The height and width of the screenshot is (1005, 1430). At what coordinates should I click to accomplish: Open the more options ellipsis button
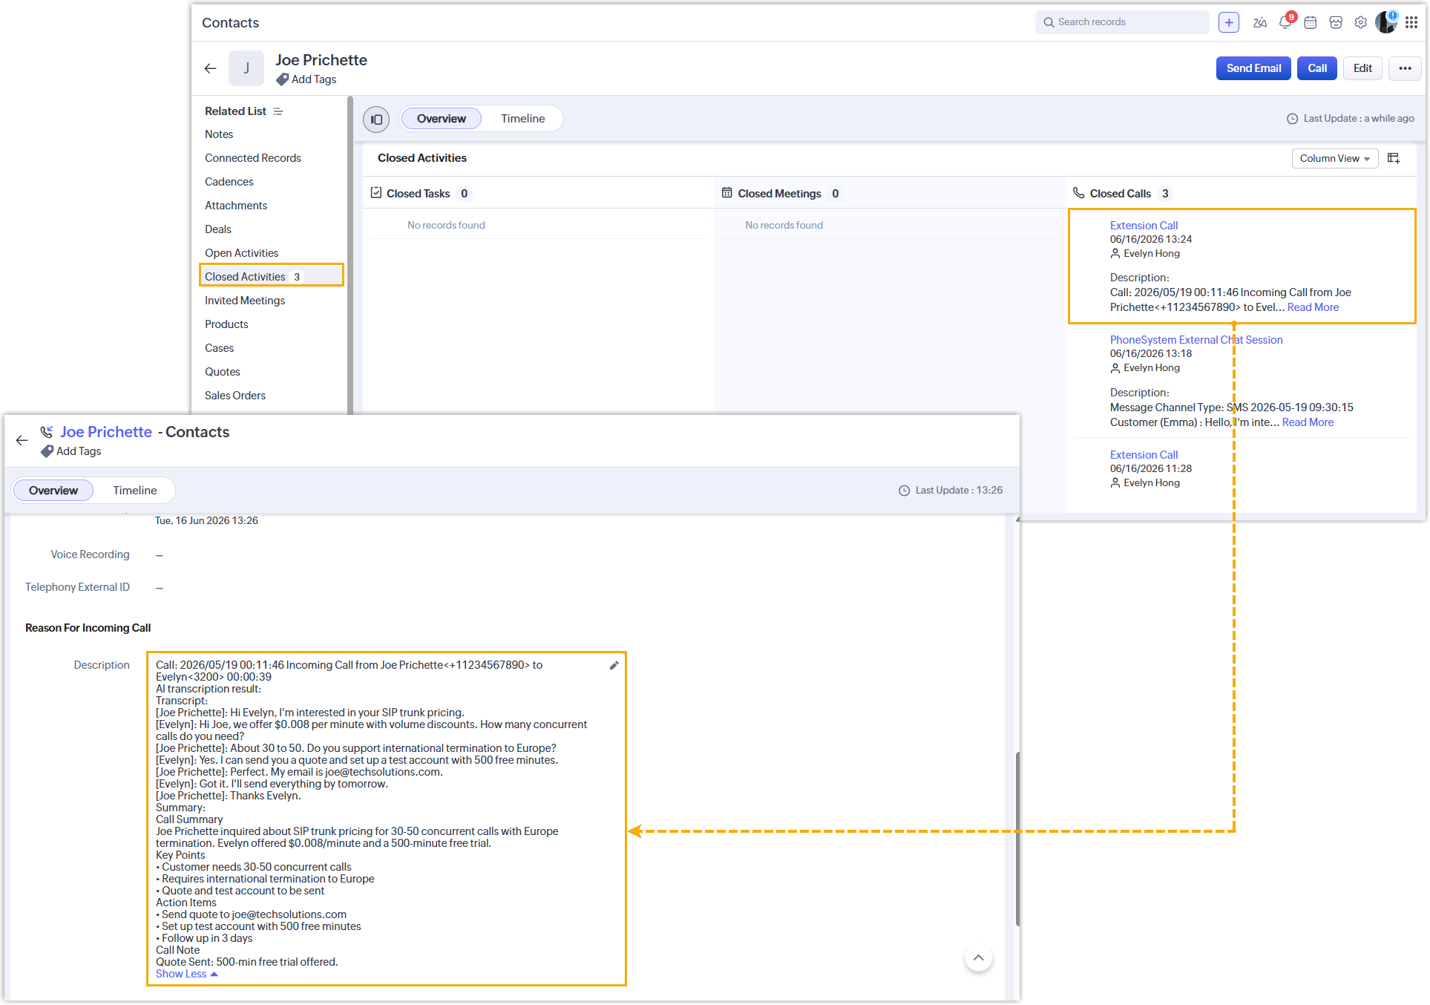tap(1405, 68)
